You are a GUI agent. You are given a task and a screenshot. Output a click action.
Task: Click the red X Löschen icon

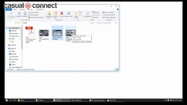(x=62, y=13)
